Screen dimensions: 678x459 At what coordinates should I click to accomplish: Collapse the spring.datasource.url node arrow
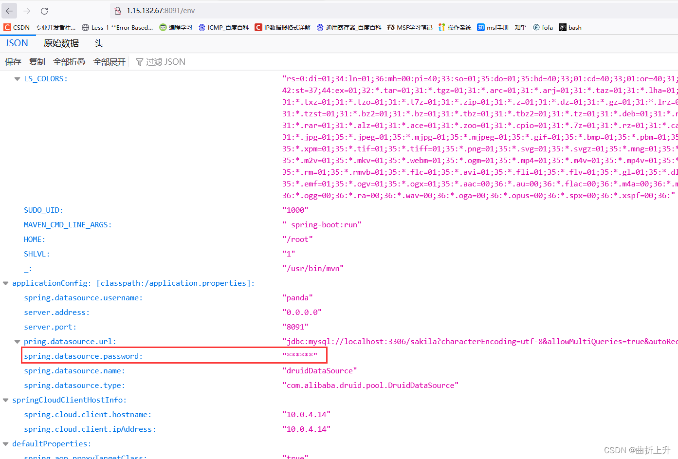(x=17, y=342)
